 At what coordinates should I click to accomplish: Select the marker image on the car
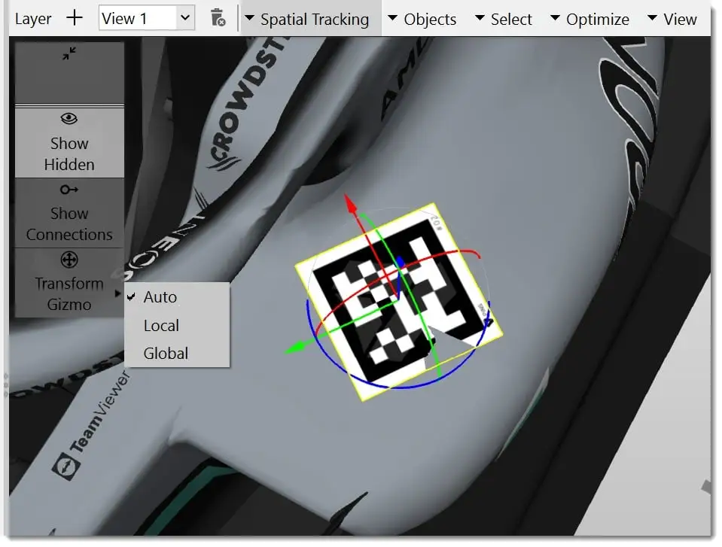399,301
